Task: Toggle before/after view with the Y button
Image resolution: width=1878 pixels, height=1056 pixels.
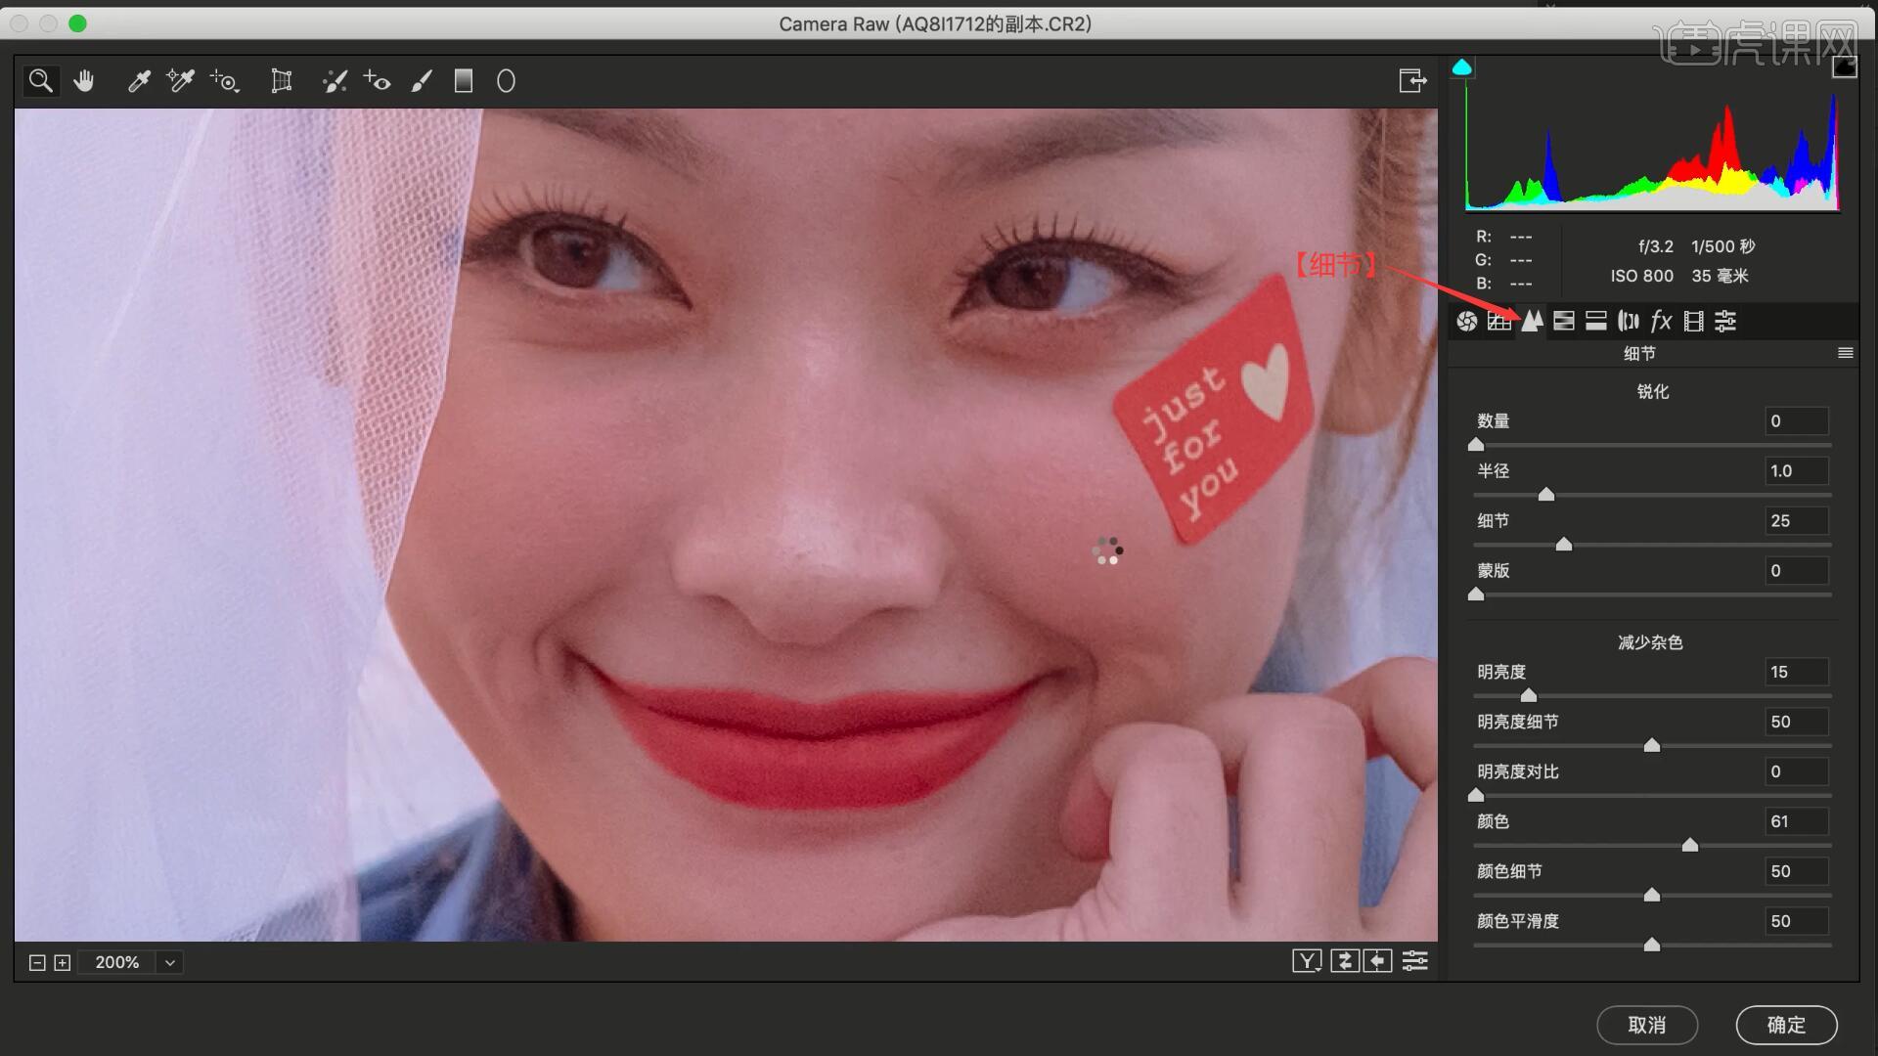Action: click(x=1307, y=962)
